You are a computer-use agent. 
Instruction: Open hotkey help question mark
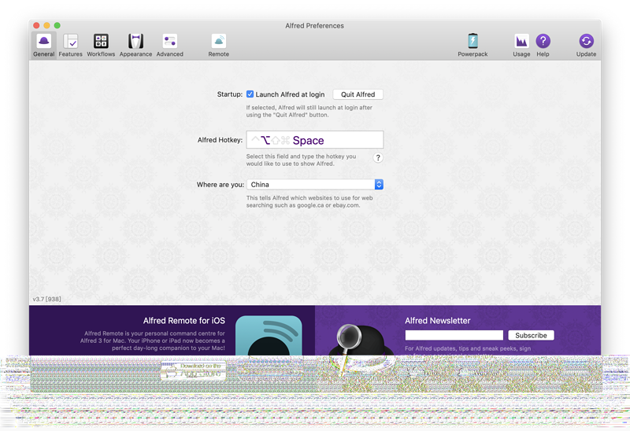(x=378, y=158)
